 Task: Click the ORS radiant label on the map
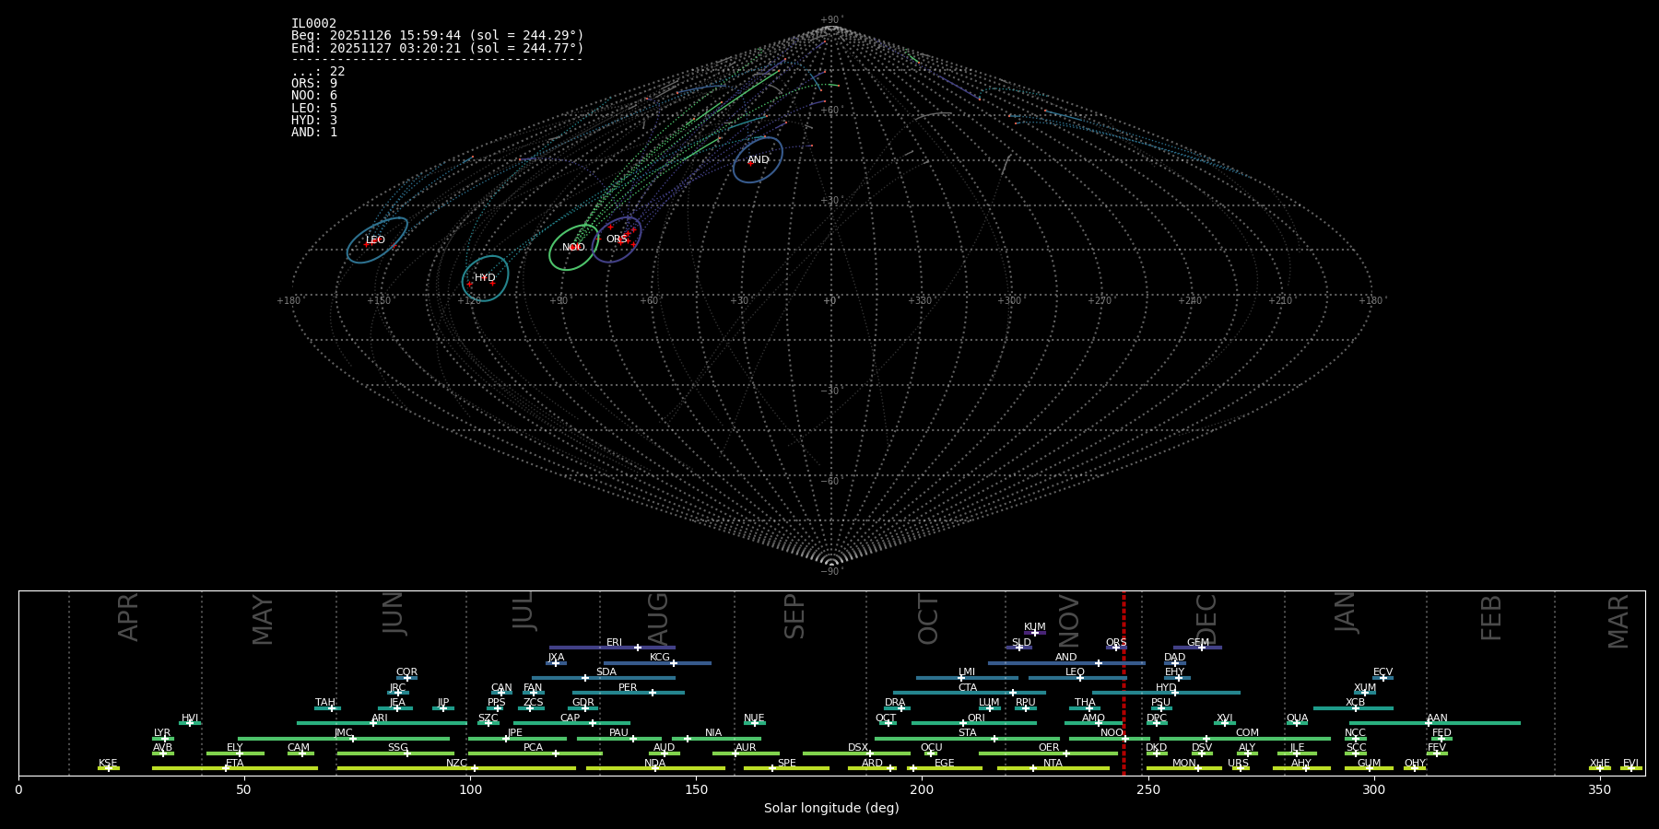tap(616, 239)
